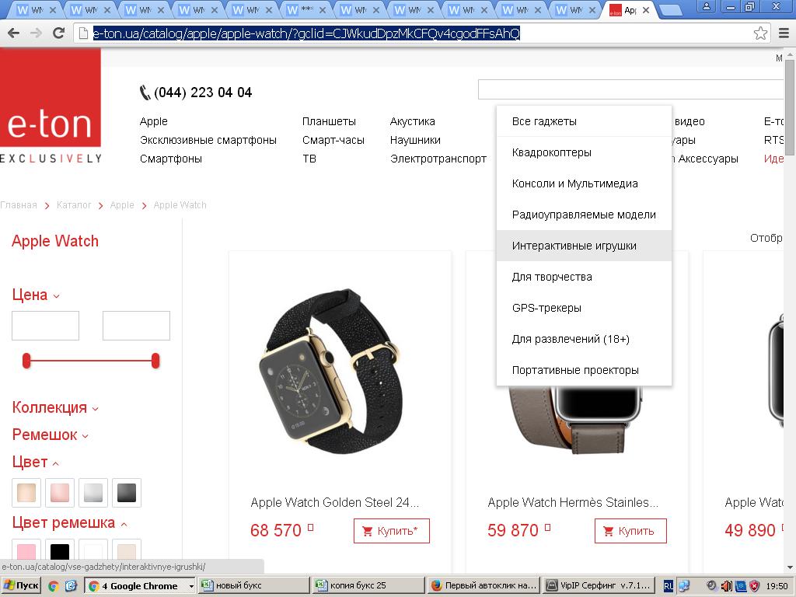Collapse the Цвет filter section
Viewport: 796px width, 597px height.
(x=35, y=463)
